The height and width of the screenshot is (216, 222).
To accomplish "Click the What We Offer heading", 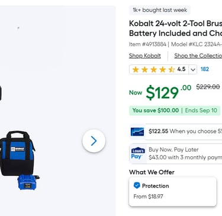I will point(152,172).
